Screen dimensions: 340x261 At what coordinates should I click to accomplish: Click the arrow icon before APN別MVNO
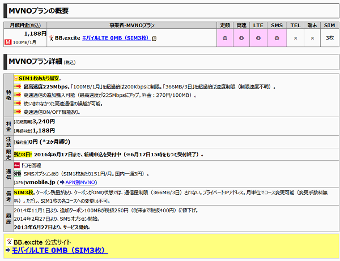[62, 182]
